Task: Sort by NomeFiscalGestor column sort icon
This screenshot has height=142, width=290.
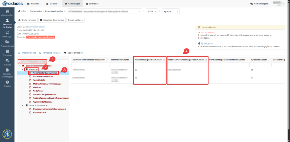Action: (130, 60)
